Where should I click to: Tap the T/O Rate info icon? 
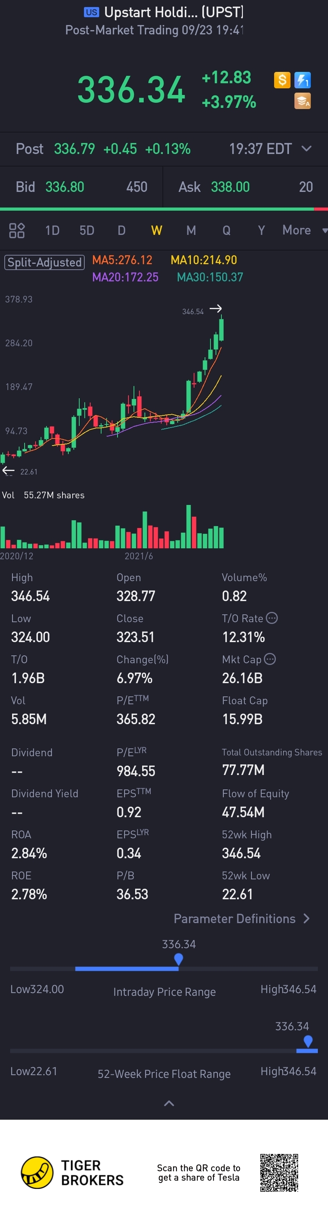click(271, 618)
